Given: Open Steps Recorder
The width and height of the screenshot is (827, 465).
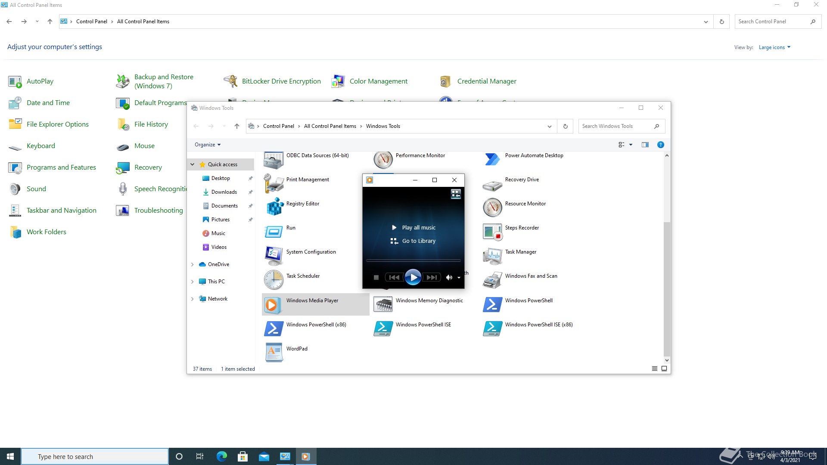Looking at the screenshot, I should pos(522,228).
